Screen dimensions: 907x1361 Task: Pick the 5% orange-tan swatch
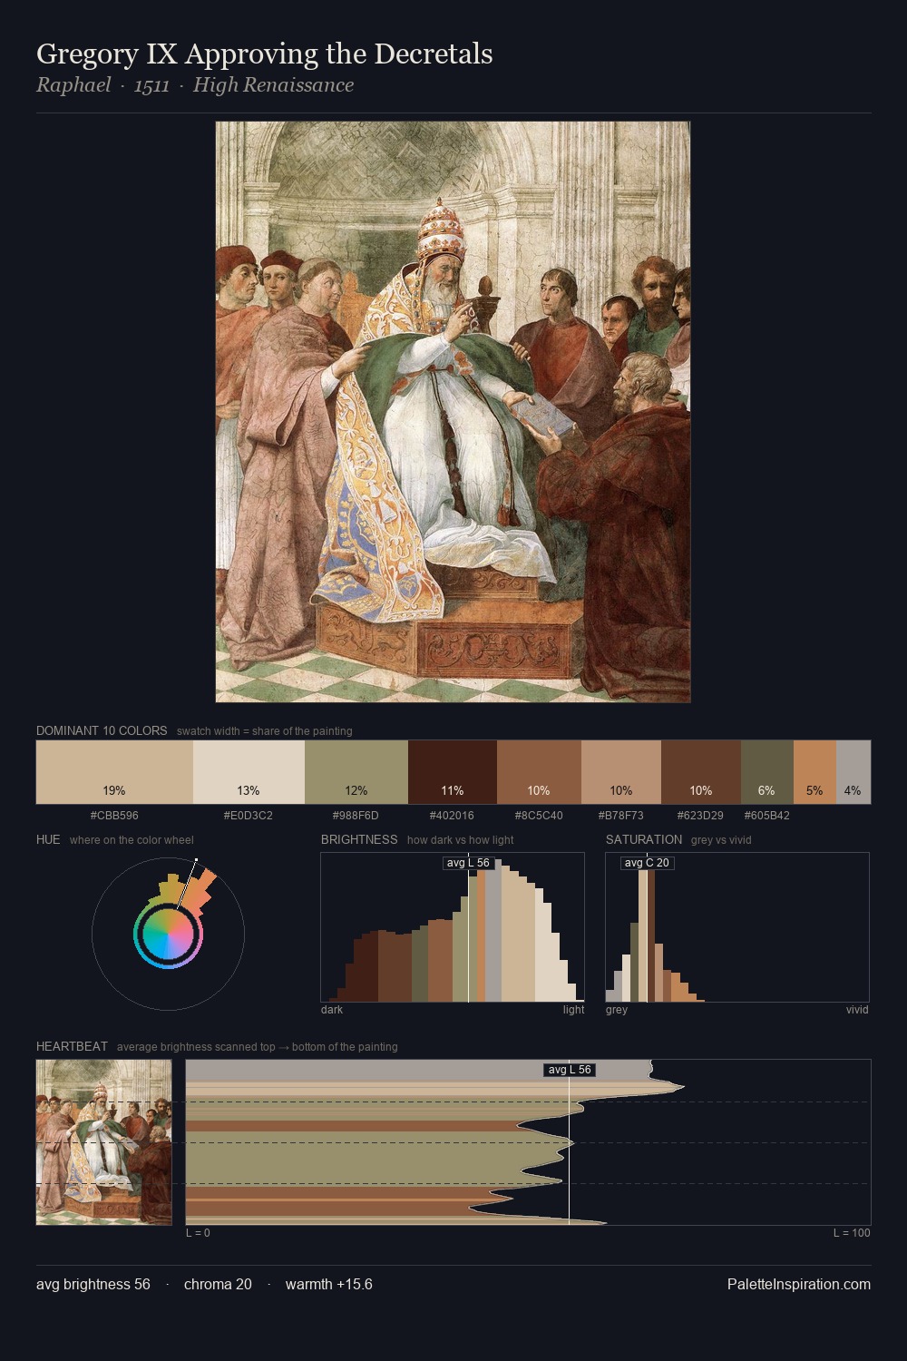(814, 772)
